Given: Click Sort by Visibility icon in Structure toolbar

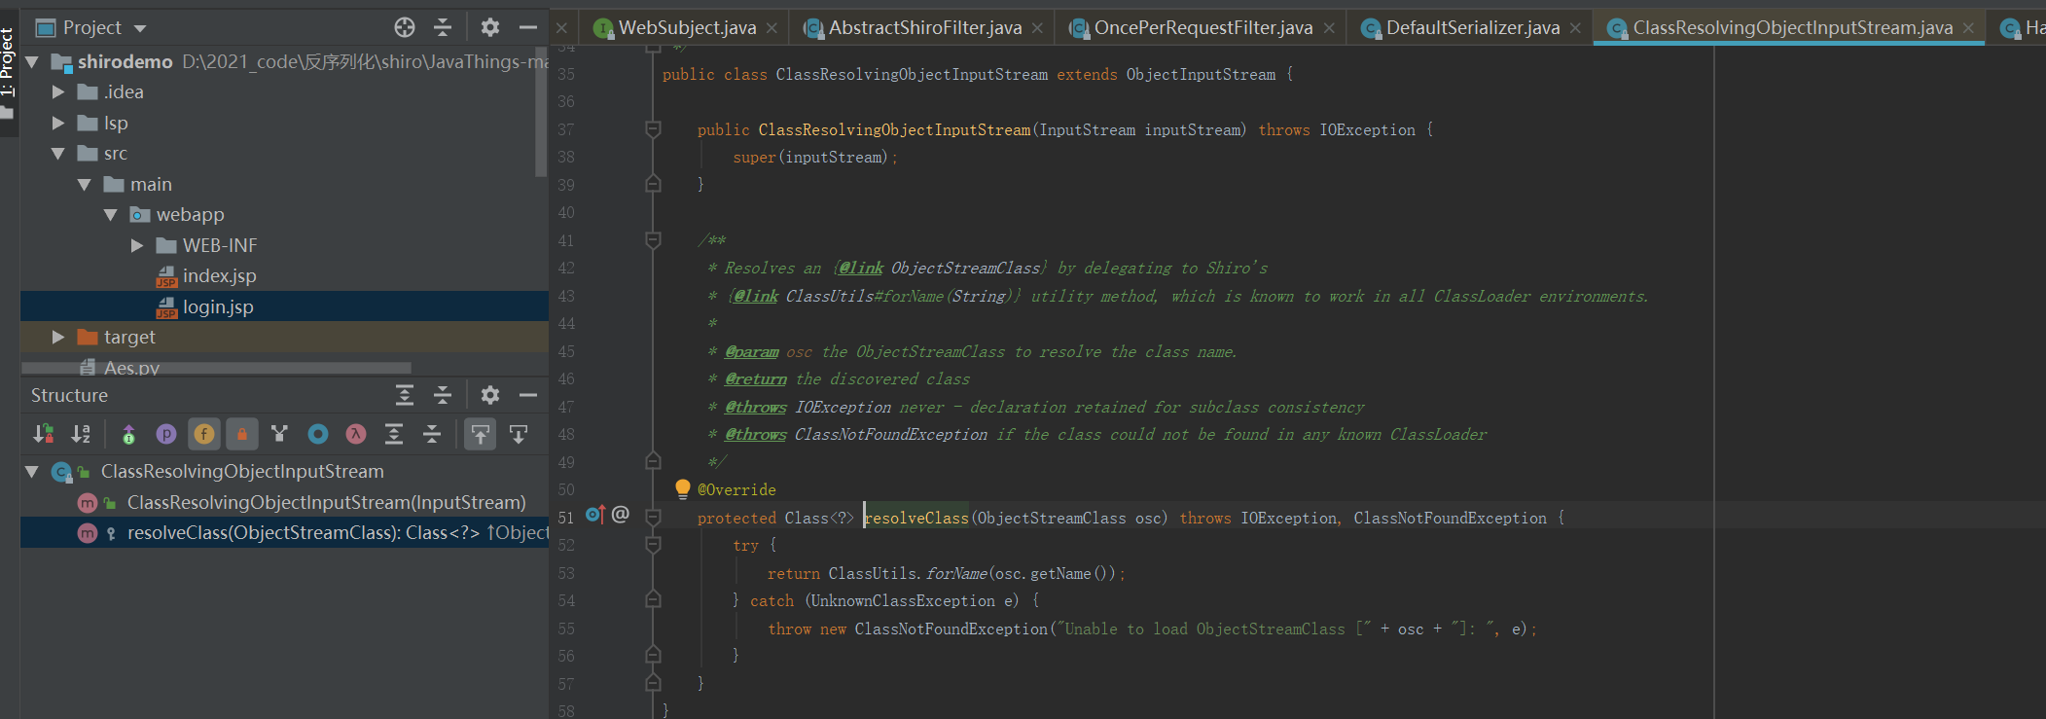Looking at the screenshot, I should (x=43, y=434).
